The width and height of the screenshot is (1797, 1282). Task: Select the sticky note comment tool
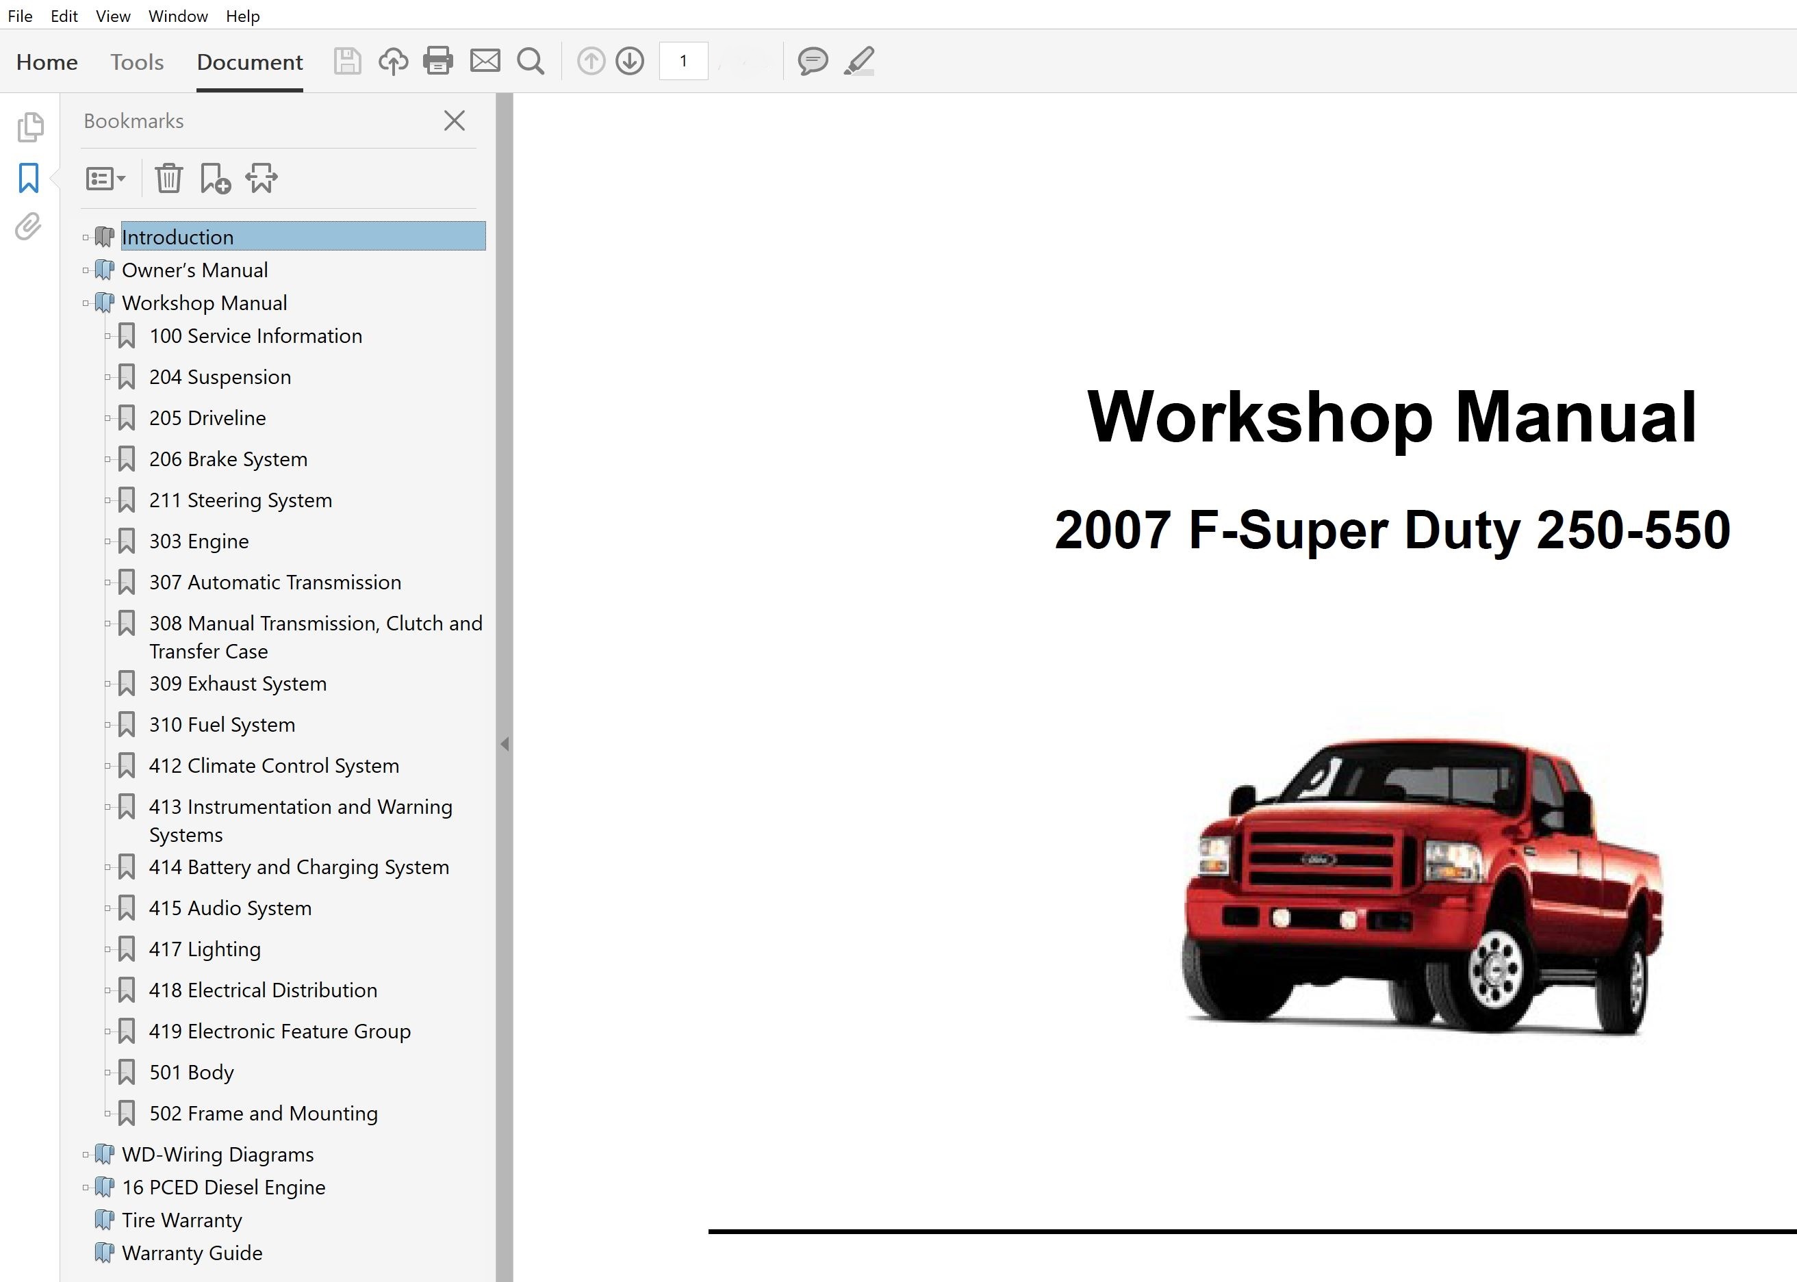click(x=812, y=61)
